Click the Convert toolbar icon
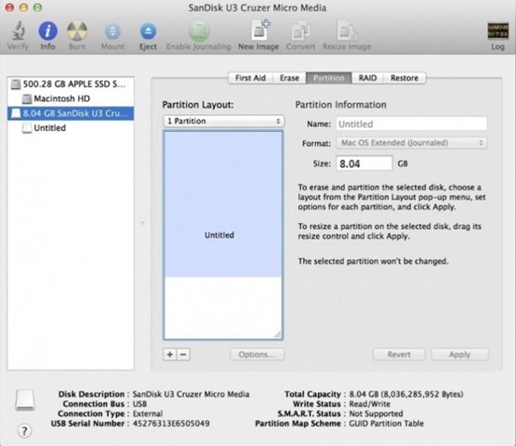This screenshot has width=516, height=446. pos(300,32)
